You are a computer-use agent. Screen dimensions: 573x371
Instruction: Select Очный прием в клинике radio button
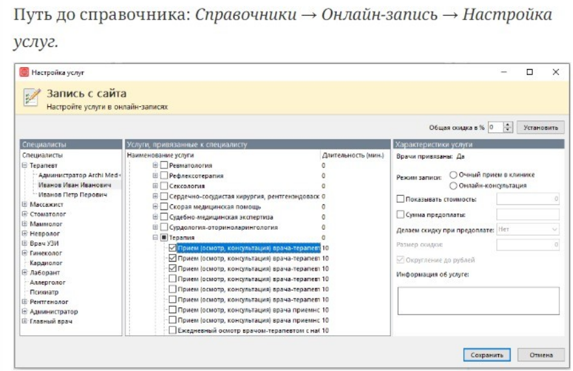click(x=453, y=174)
